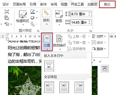Click the first-line indent marker on ruler

coord(8,35)
